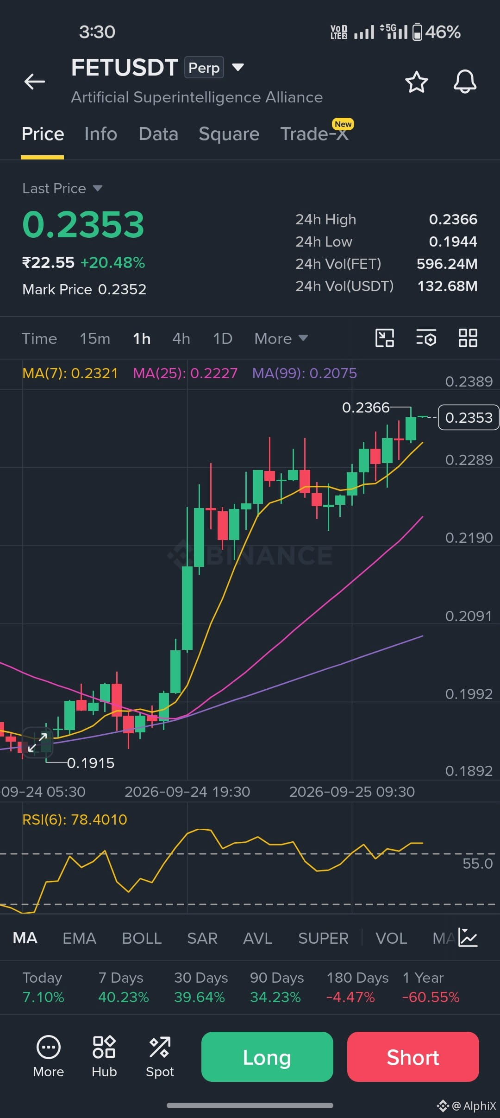This screenshot has width=500, height=1118.
Task: Tap the green Long button
Action: click(x=267, y=1057)
